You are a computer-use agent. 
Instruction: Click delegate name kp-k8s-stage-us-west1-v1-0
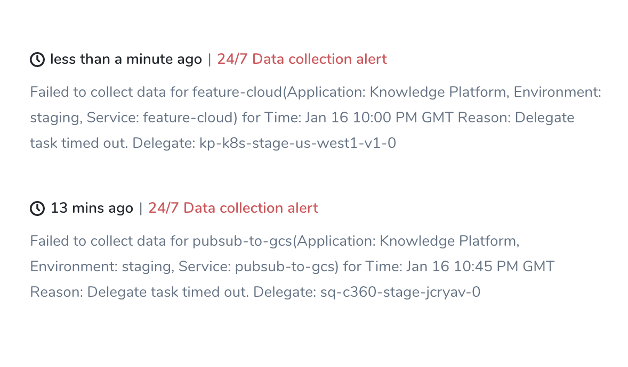coord(297,143)
